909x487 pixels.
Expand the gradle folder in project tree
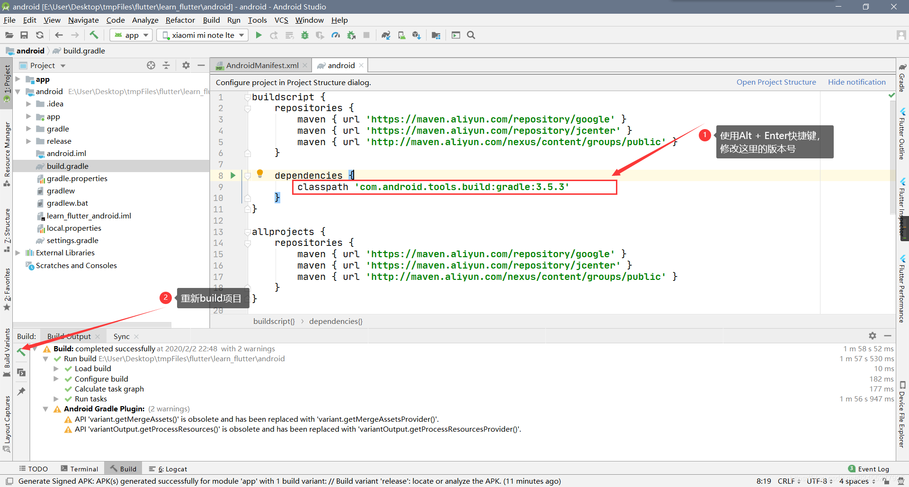click(x=28, y=129)
